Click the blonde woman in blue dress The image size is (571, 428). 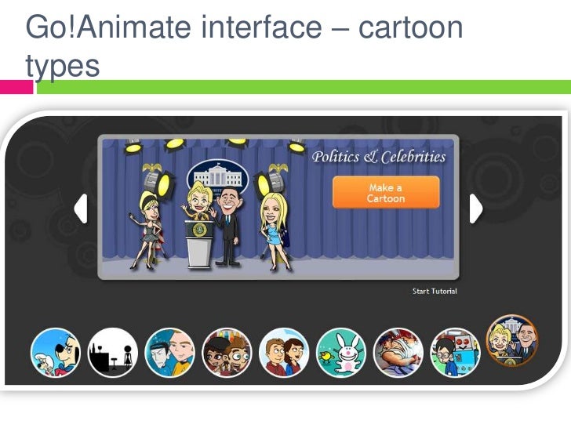pos(274,231)
